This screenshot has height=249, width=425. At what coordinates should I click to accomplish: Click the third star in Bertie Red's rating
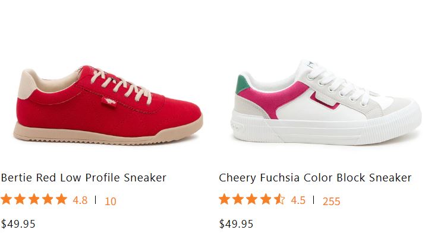pos(34,200)
